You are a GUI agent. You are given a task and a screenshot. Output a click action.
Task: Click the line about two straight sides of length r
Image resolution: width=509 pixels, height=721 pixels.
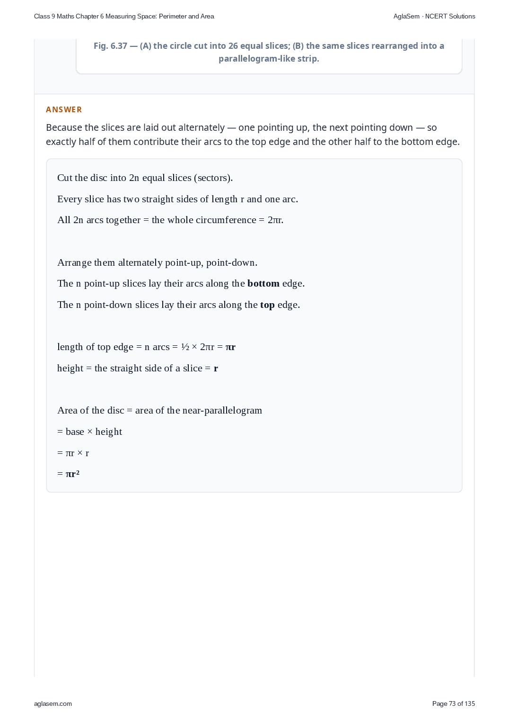click(x=178, y=199)
